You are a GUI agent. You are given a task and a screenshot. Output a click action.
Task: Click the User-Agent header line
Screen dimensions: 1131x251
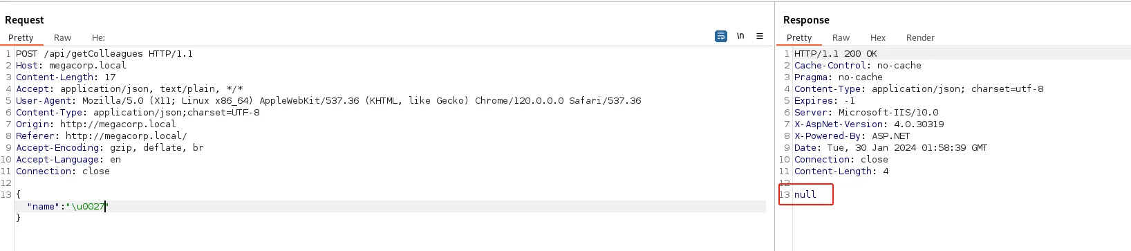coord(328,101)
